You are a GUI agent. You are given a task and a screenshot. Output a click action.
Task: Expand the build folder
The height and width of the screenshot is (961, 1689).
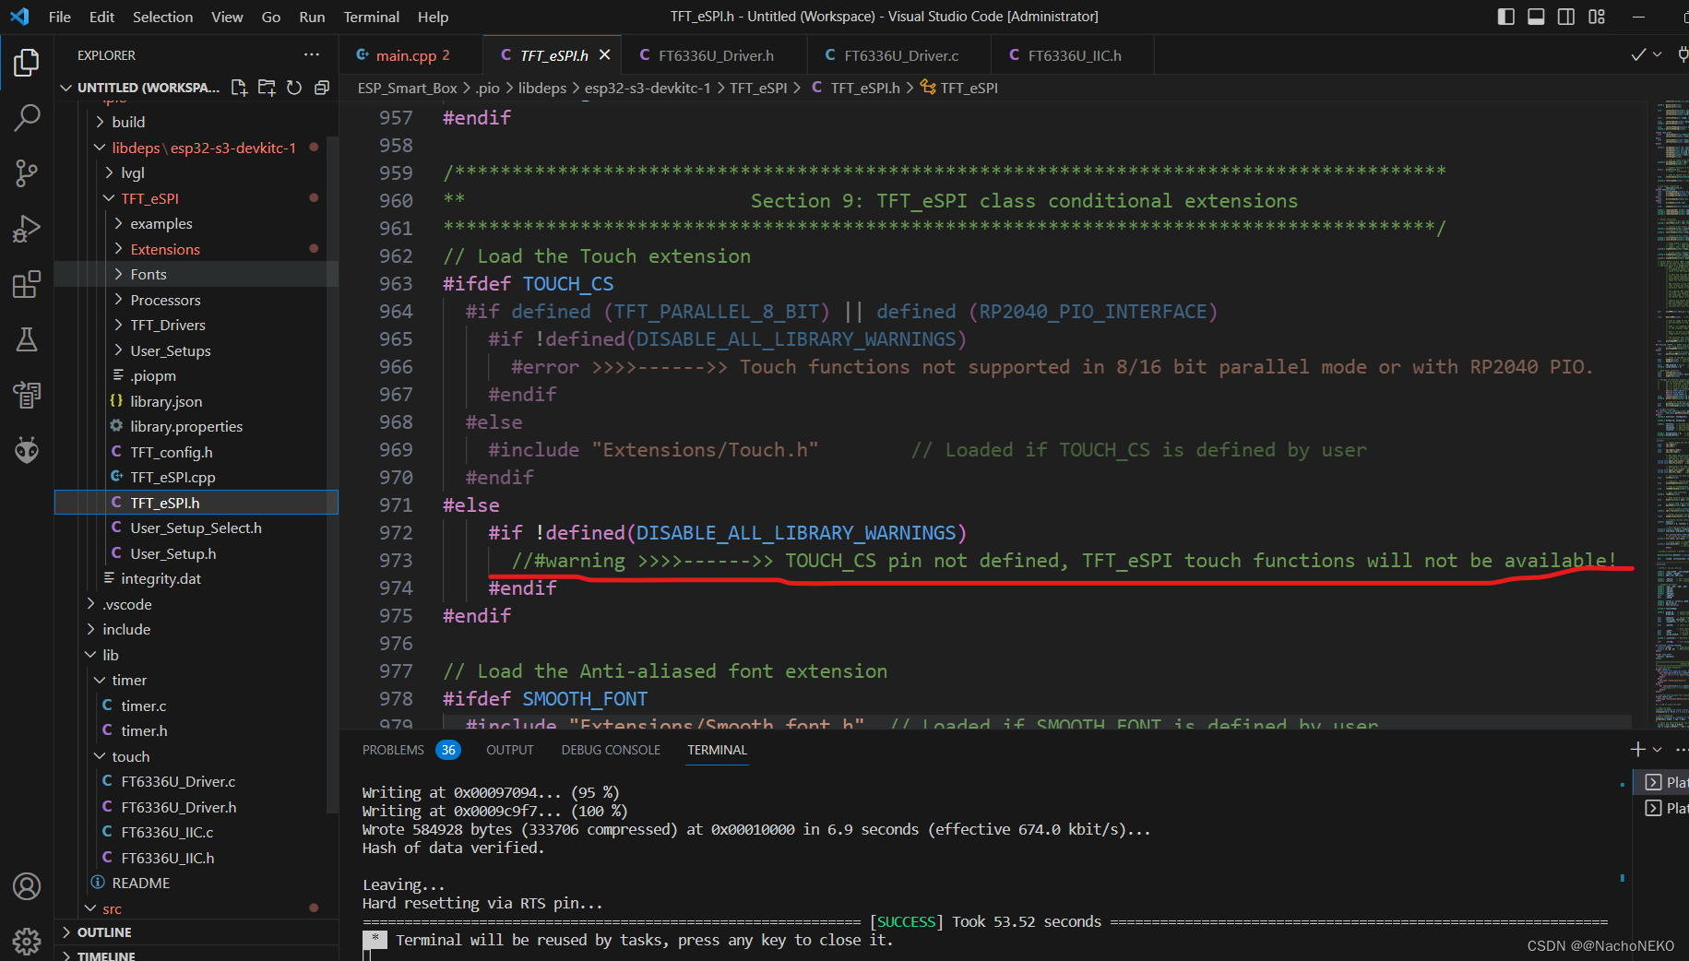point(196,122)
